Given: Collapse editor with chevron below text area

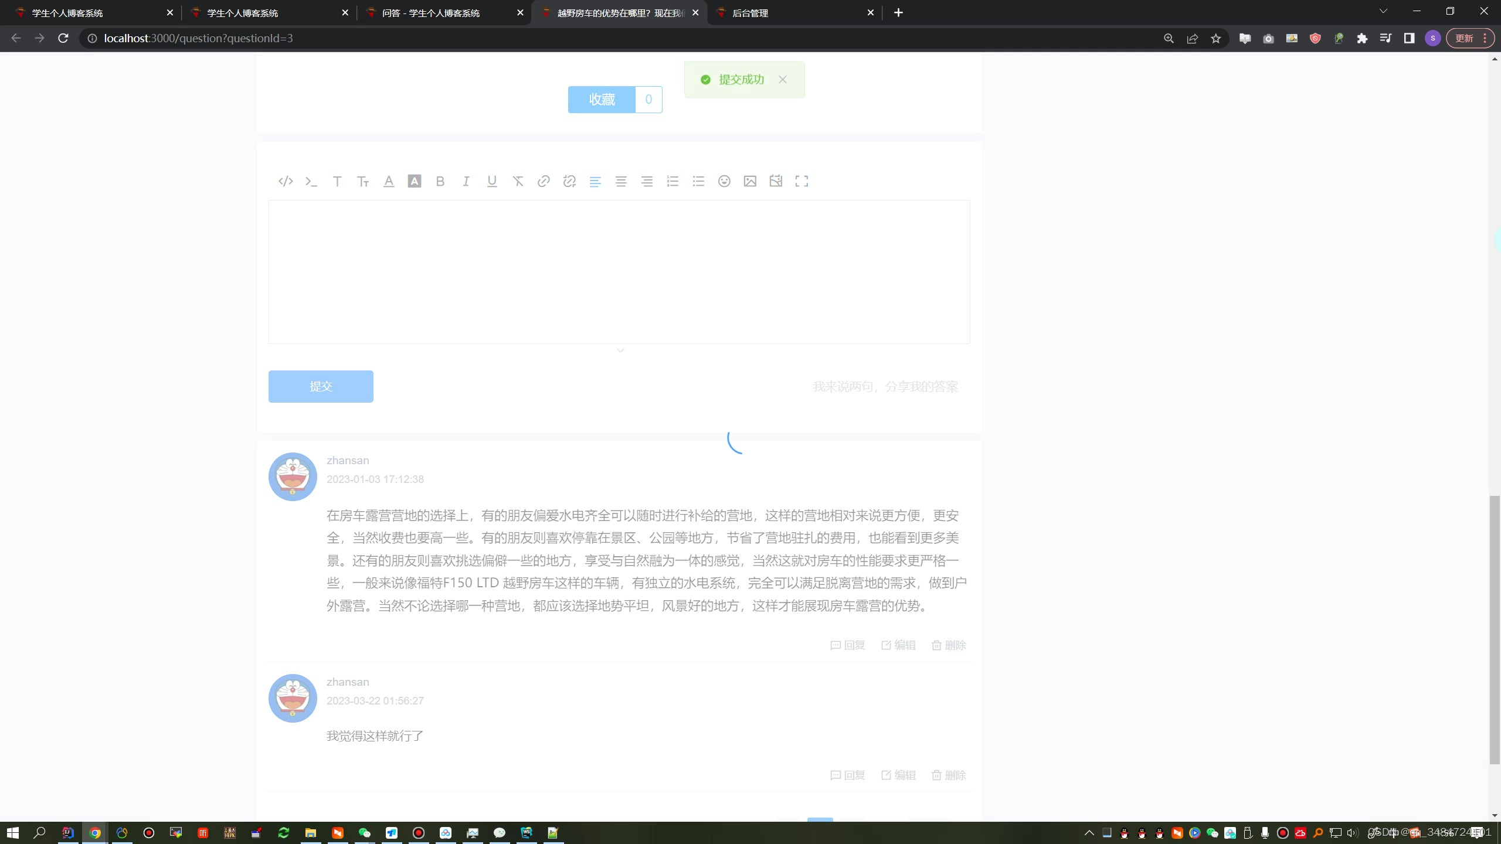Looking at the screenshot, I should 620,350.
